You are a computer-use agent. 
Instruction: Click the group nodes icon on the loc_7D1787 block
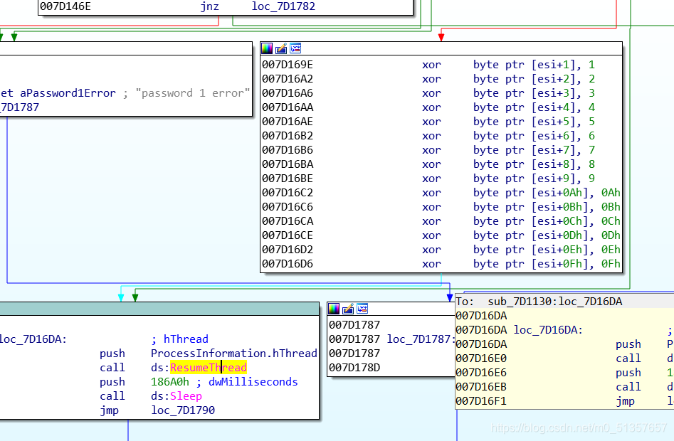(362, 309)
